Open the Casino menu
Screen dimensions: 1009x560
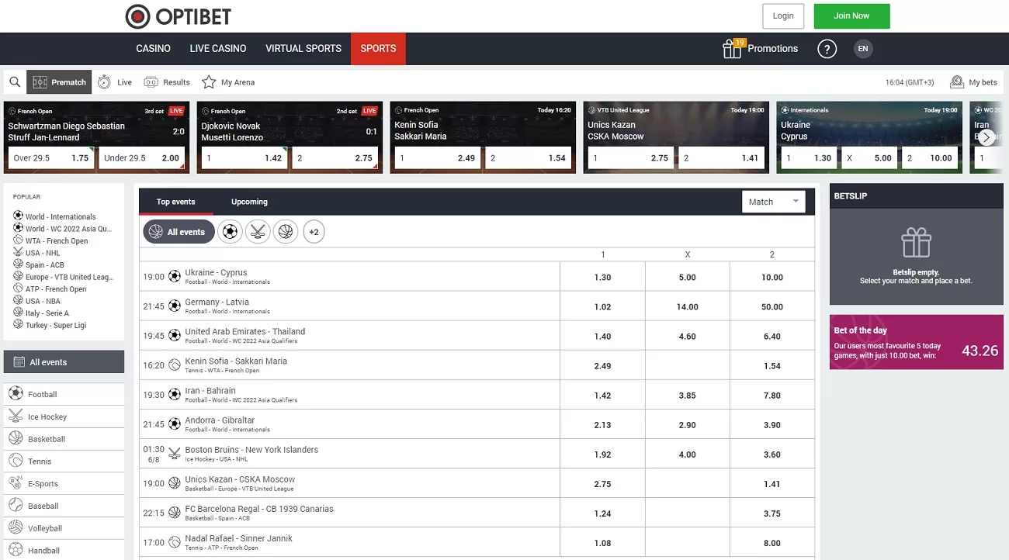(x=153, y=48)
